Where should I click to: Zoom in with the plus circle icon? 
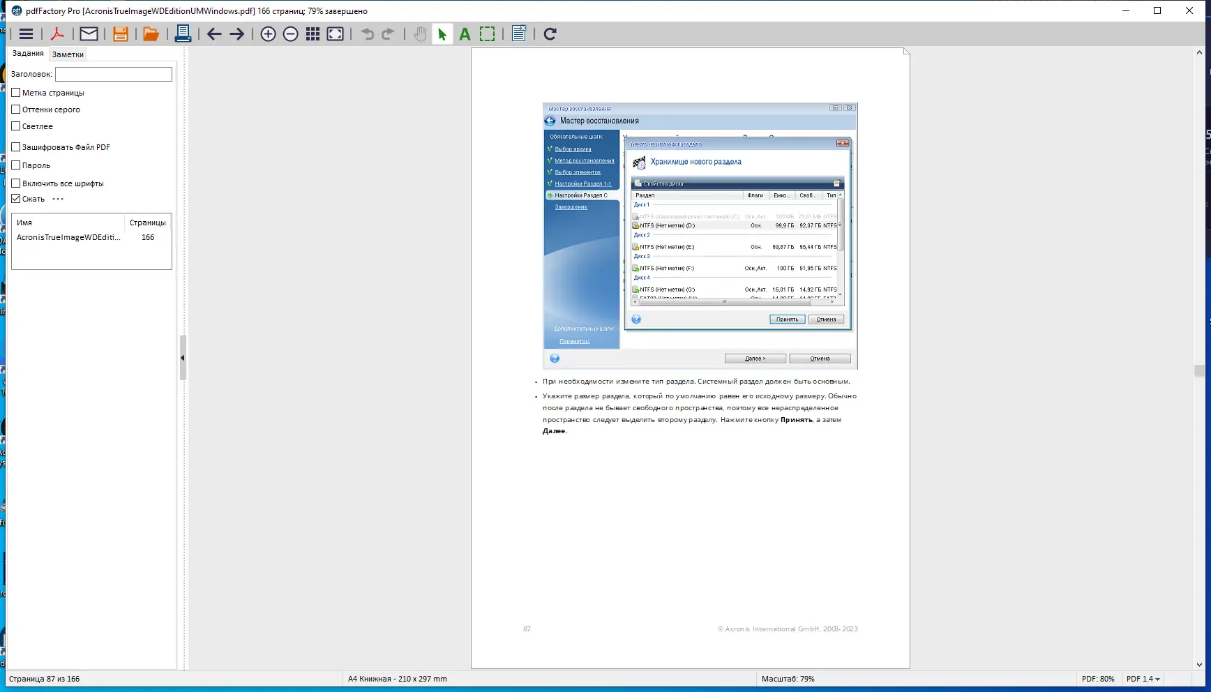pyautogui.click(x=268, y=34)
